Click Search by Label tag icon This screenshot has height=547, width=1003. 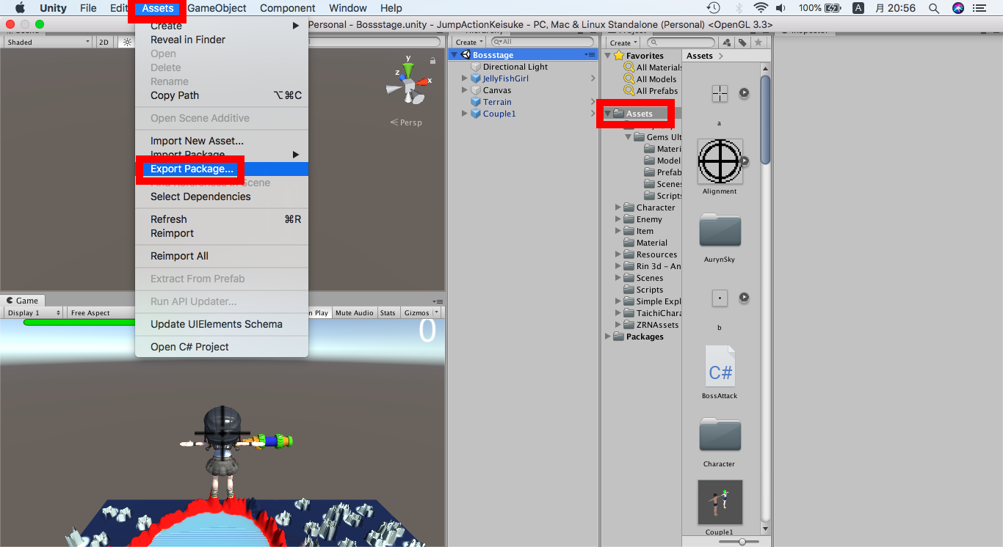743,43
